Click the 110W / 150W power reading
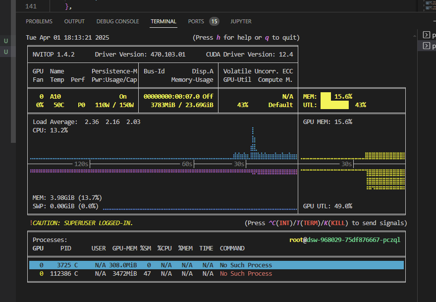436x302 pixels. coord(114,105)
